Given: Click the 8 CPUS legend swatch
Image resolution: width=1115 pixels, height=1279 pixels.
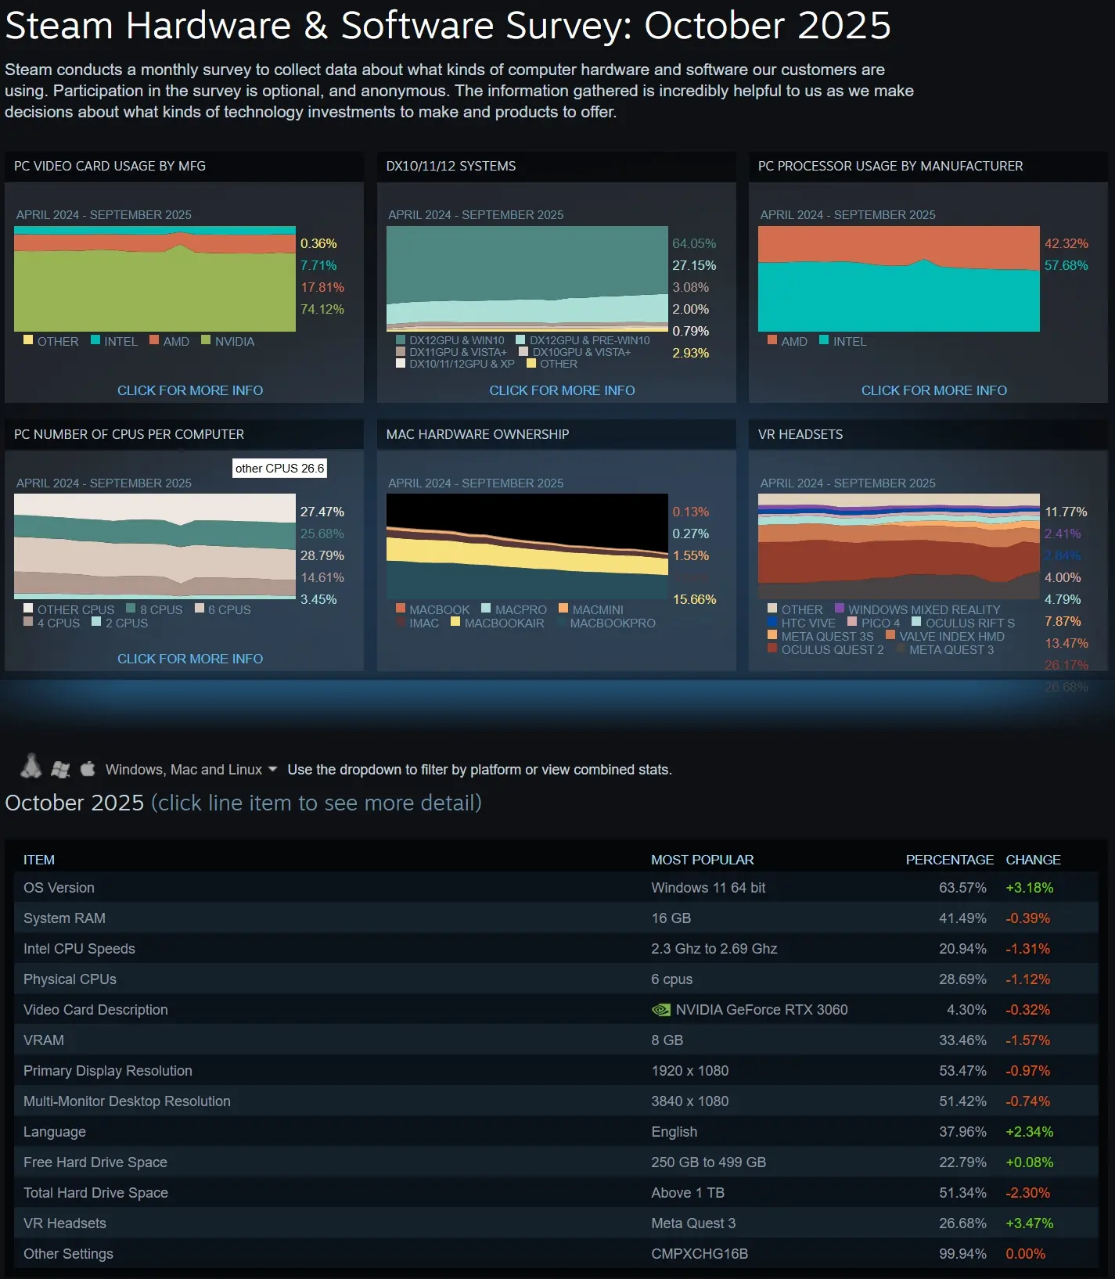Looking at the screenshot, I should pos(131,609).
